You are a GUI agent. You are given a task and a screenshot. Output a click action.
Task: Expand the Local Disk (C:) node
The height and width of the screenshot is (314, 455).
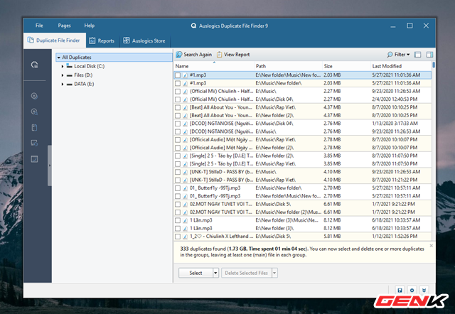[x=63, y=66]
